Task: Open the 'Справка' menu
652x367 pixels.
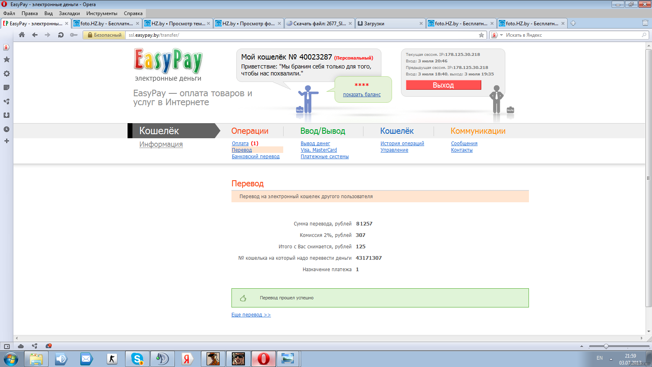Action: [133, 13]
